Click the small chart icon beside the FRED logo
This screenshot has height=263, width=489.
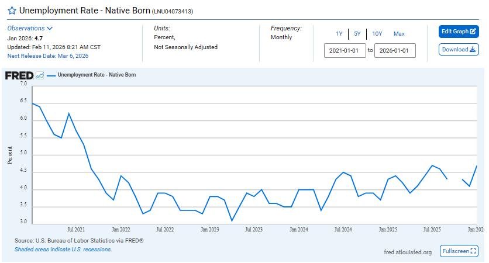pyautogui.click(x=40, y=75)
